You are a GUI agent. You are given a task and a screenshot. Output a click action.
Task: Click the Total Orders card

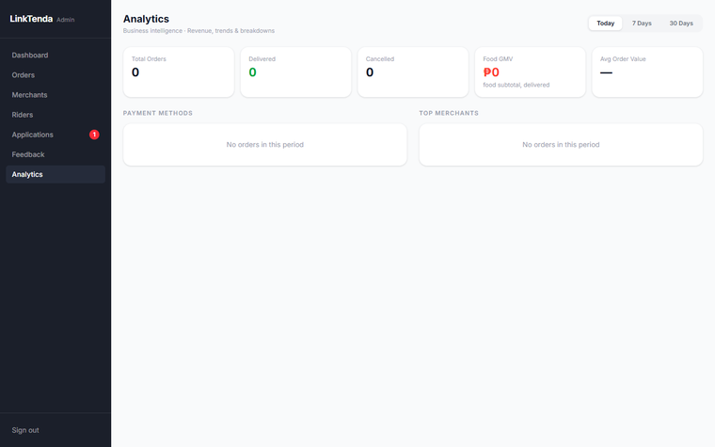point(179,72)
